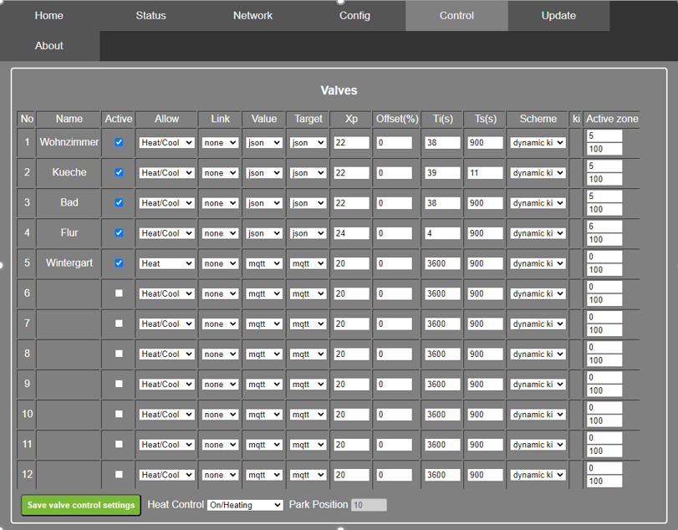Open the Allow dropdown showing Heat for Wintergart

pos(166,263)
